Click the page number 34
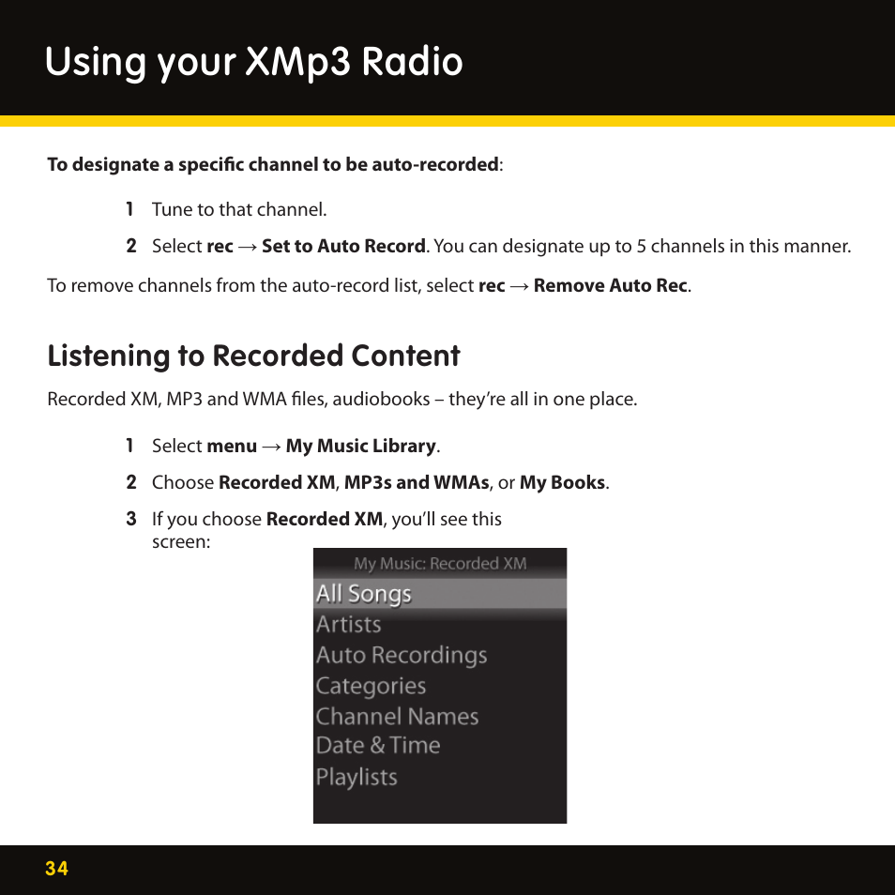The height and width of the screenshot is (895, 895). click(x=56, y=868)
